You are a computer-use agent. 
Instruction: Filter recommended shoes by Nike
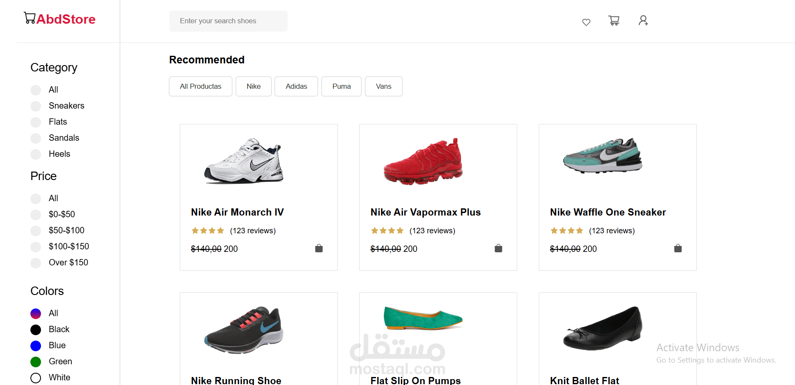click(x=253, y=86)
